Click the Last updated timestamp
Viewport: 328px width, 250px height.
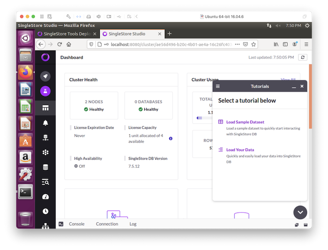271,57
